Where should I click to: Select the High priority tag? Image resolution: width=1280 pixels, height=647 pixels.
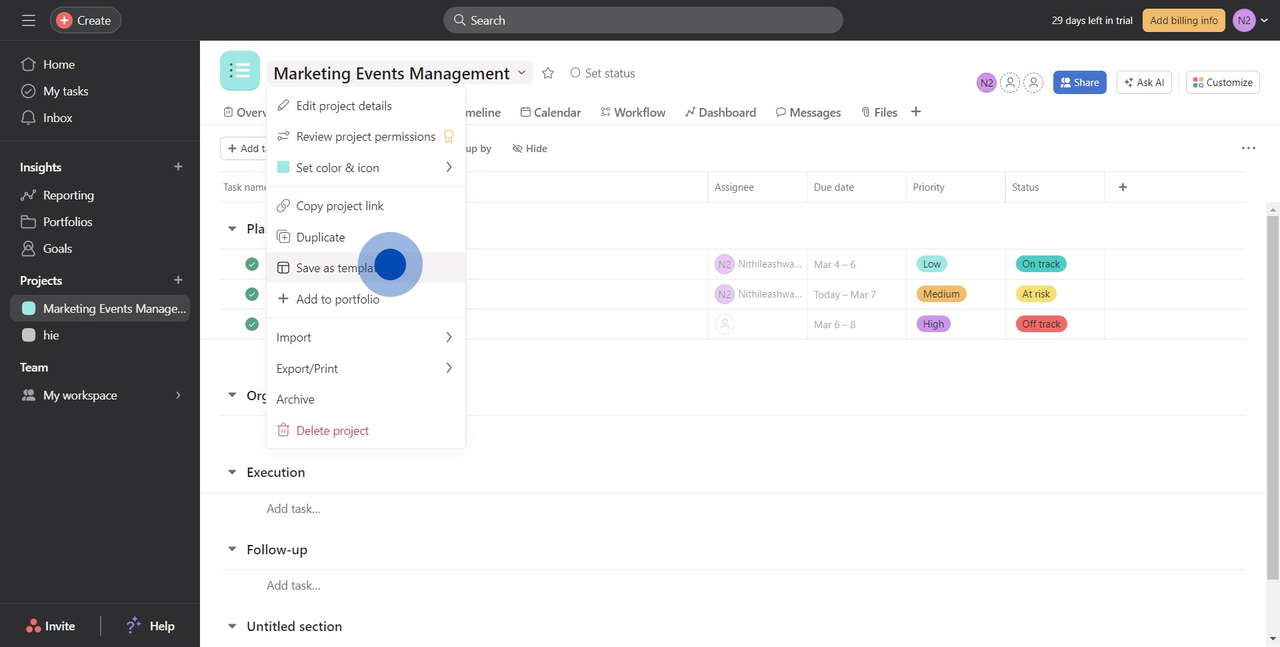(x=933, y=324)
